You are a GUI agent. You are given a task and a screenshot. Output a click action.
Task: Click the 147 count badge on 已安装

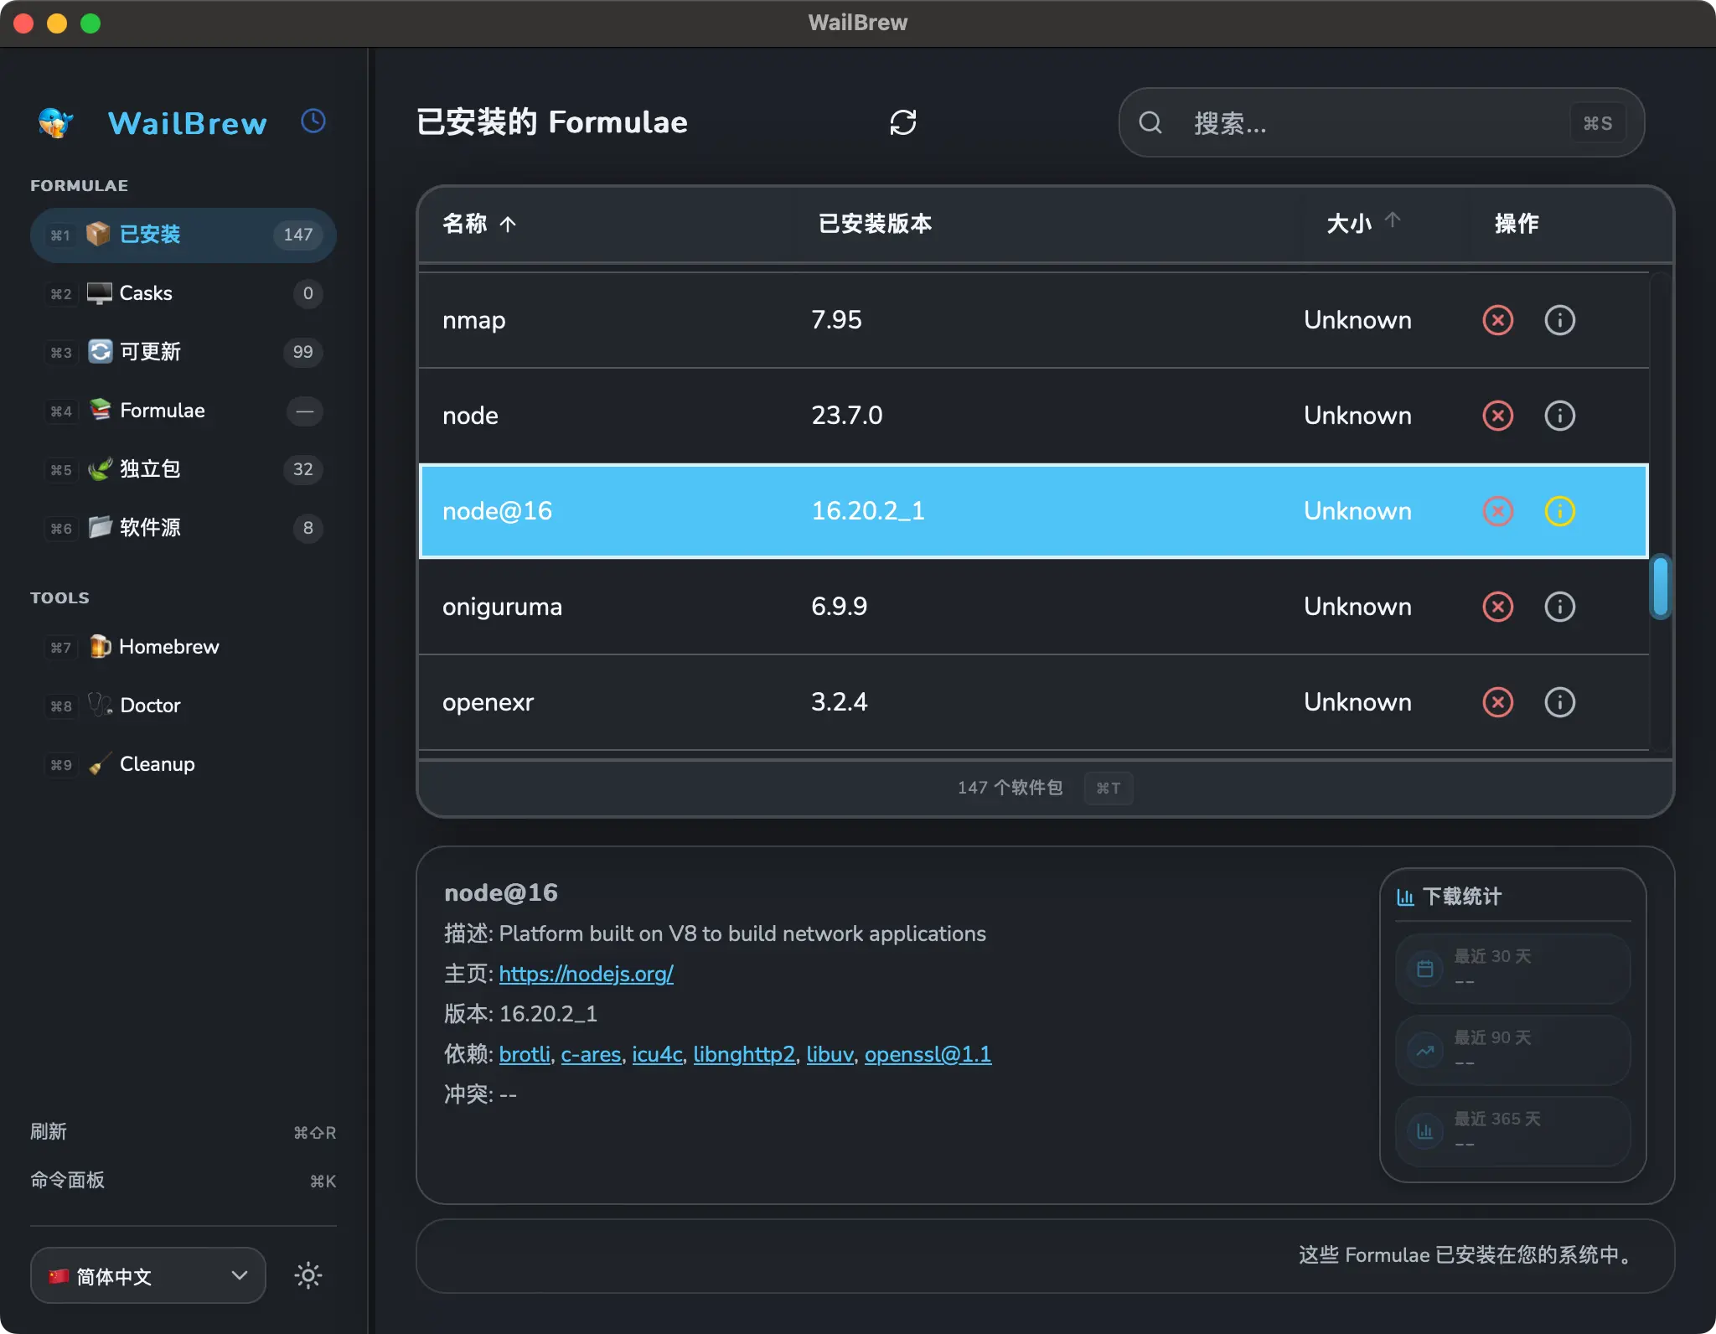(297, 235)
